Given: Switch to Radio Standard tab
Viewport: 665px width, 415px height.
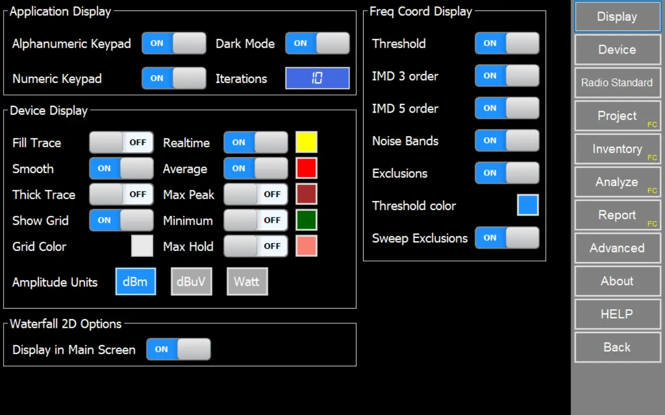Looking at the screenshot, I should tap(617, 83).
